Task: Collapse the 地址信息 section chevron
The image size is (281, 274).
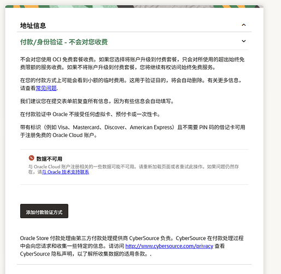Action: point(244,25)
